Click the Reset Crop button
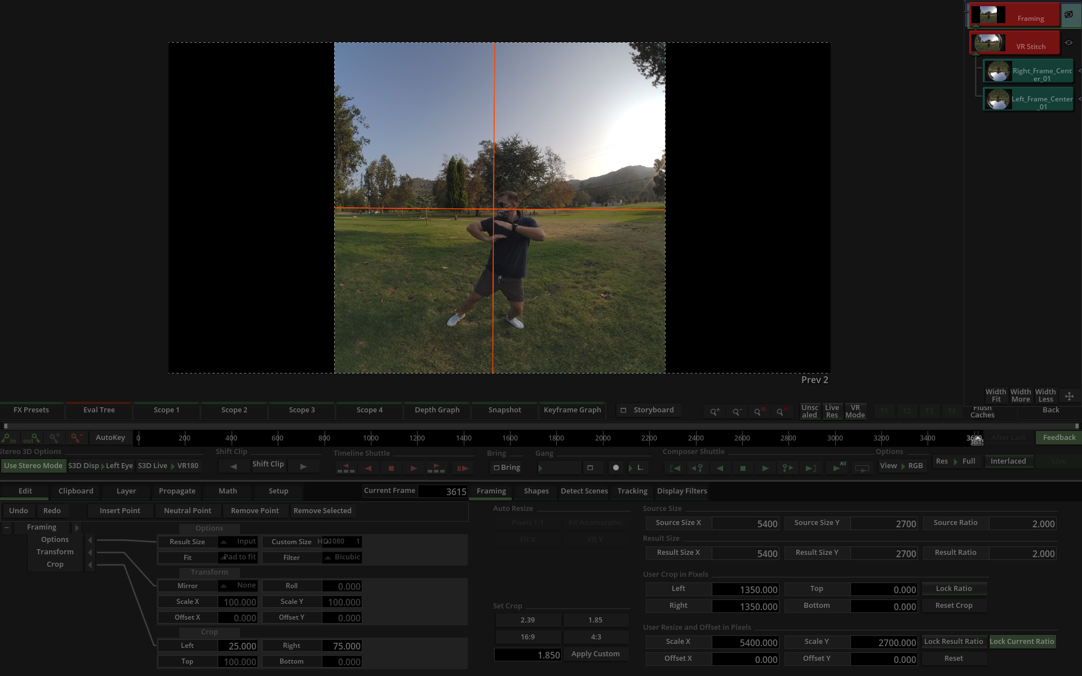The image size is (1082, 676). pyautogui.click(x=954, y=605)
